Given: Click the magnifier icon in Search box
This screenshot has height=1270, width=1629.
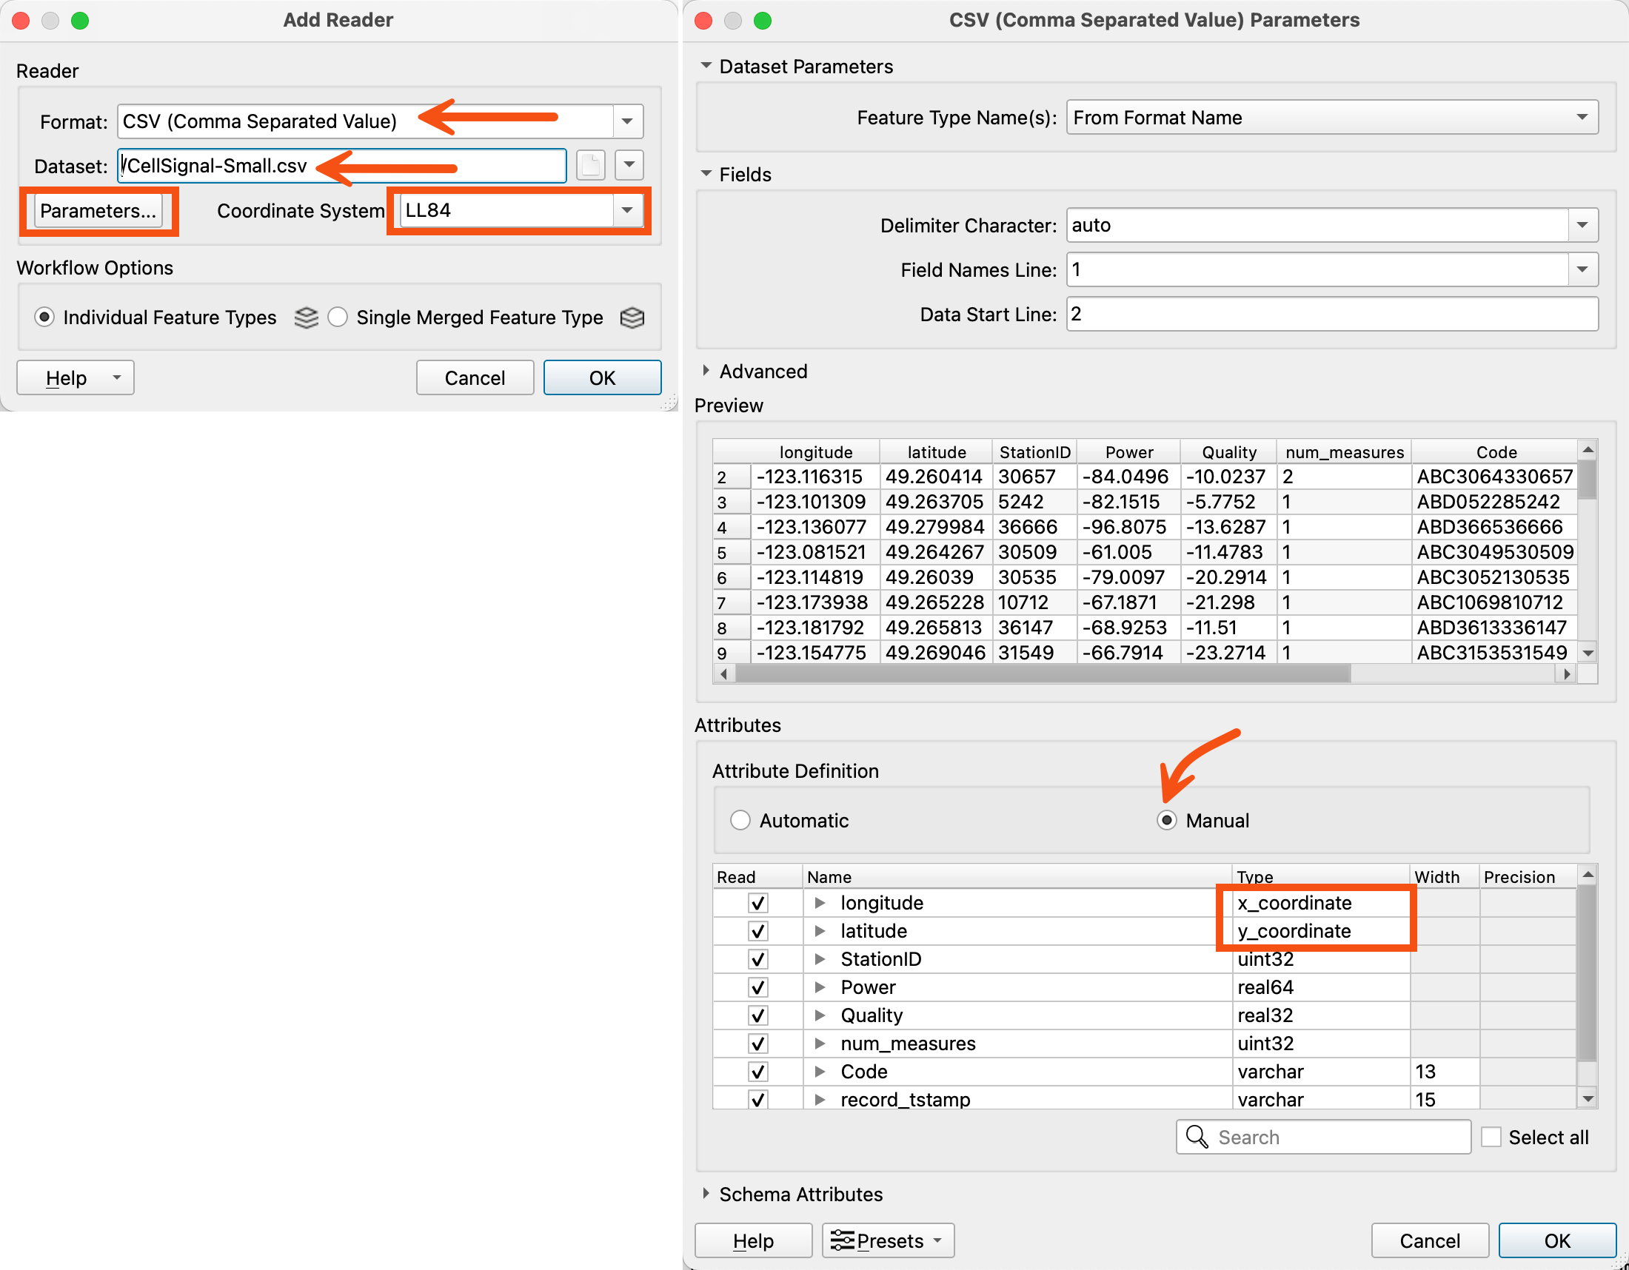Looking at the screenshot, I should [1197, 1137].
